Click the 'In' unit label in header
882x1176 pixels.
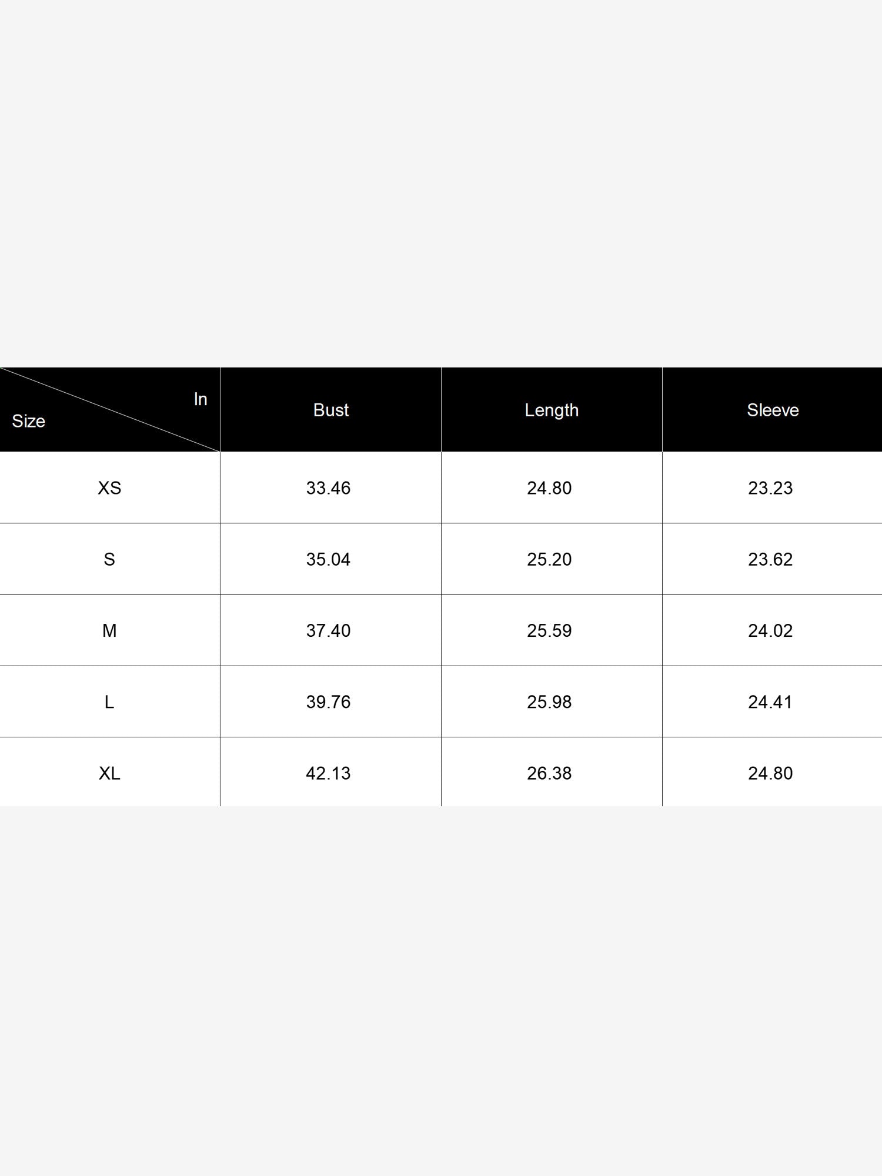click(201, 399)
